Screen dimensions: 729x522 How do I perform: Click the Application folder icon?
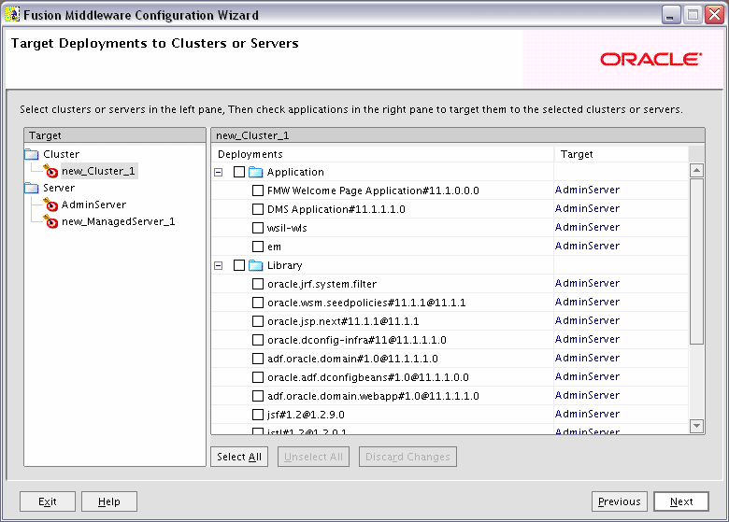(256, 173)
